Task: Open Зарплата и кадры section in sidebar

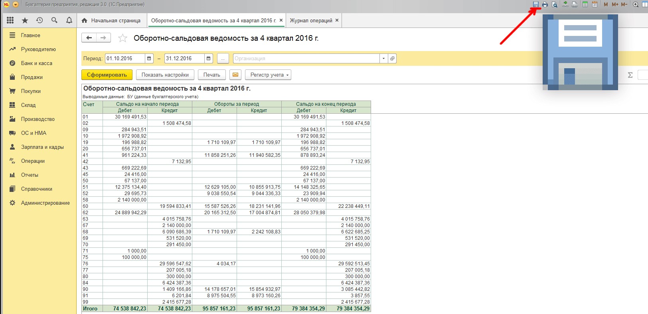Action: [42, 147]
